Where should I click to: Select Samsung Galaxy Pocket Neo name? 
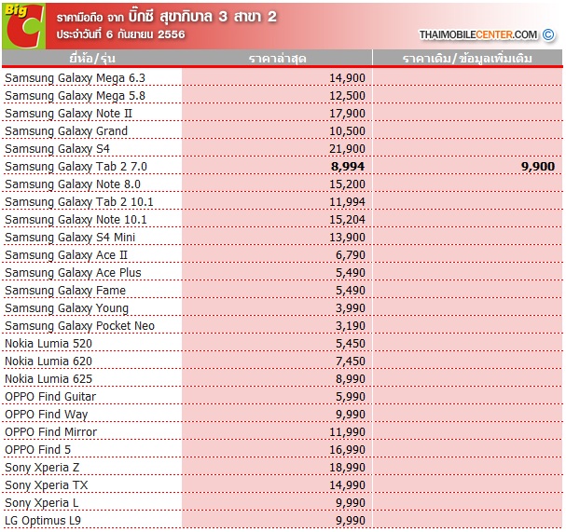click(80, 325)
